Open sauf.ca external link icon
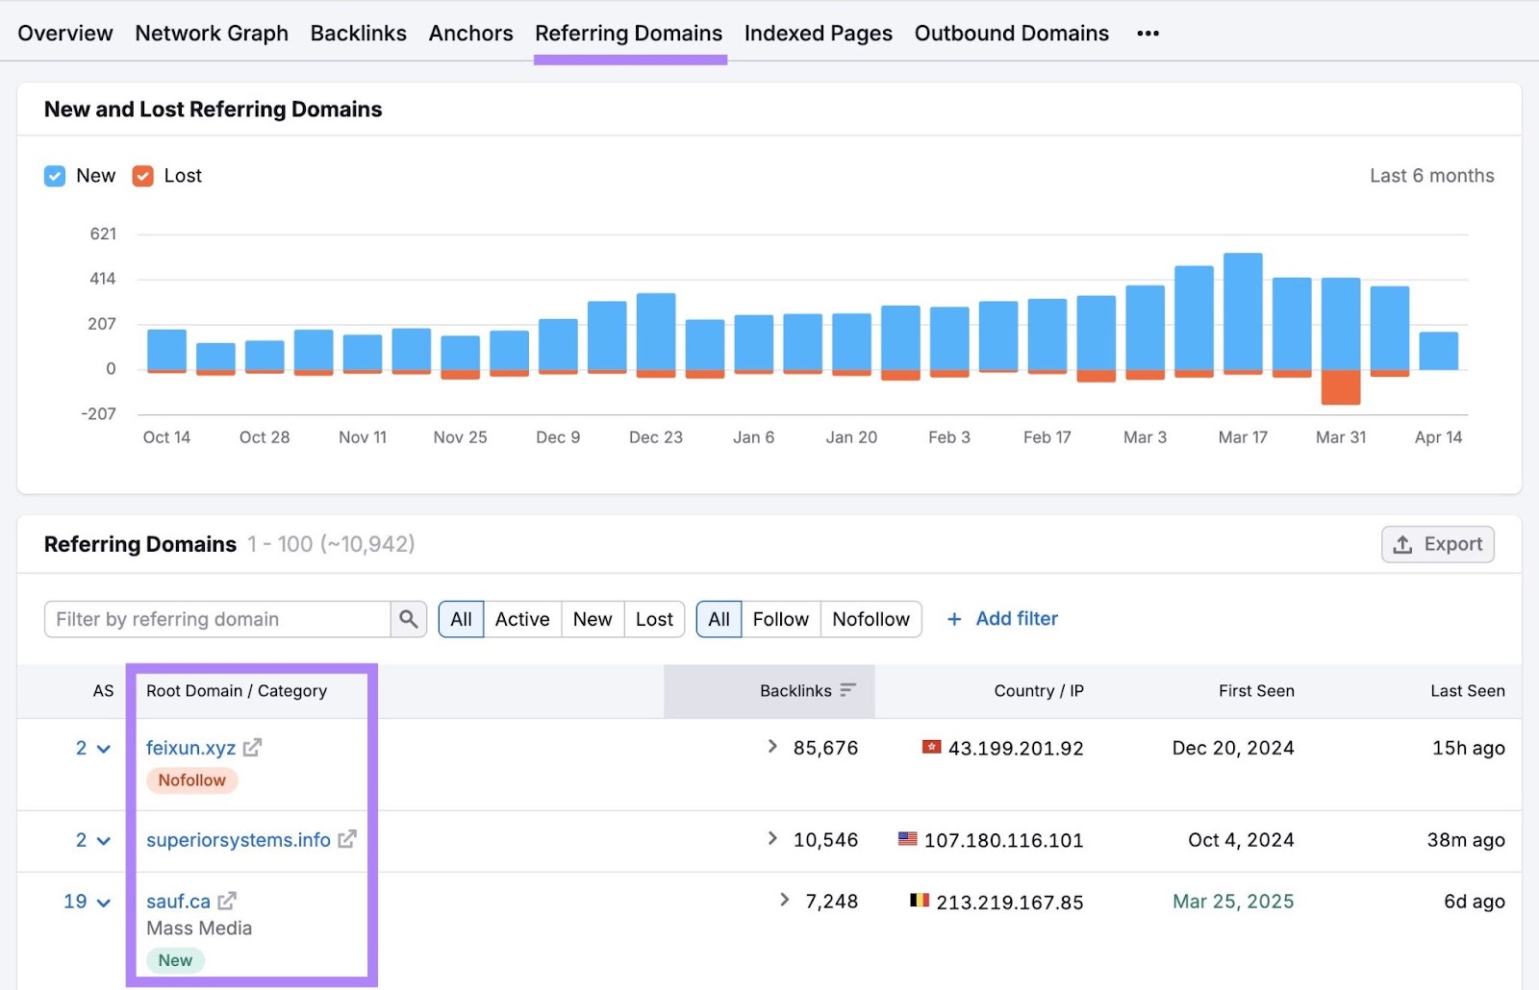1539x990 pixels. pyautogui.click(x=226, y=901)
